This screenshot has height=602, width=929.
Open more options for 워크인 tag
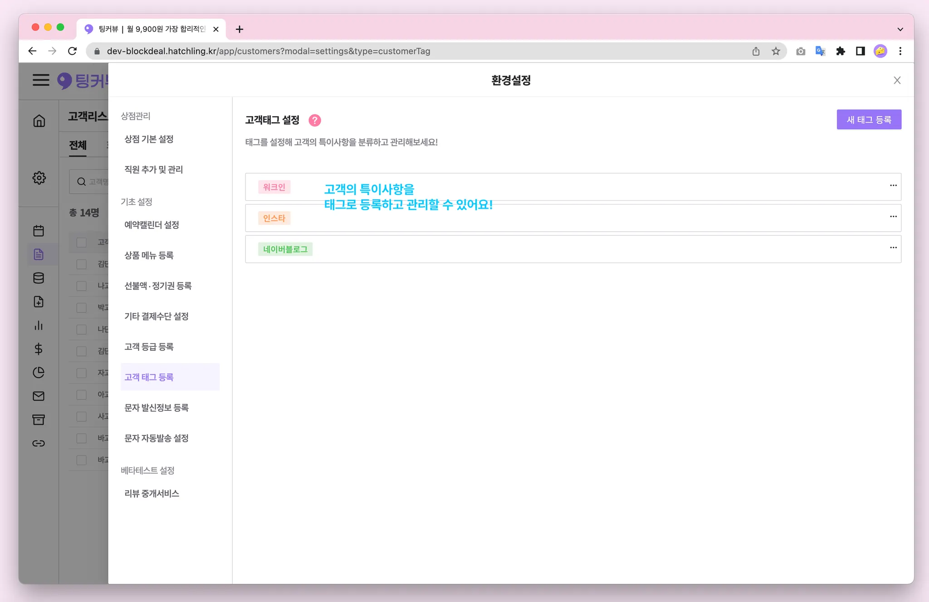(893, 185)
